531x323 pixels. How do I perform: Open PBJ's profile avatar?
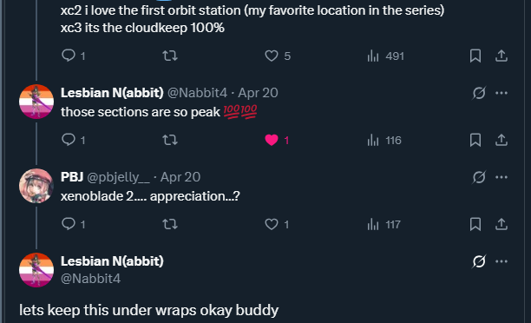[x=36, y=186]
